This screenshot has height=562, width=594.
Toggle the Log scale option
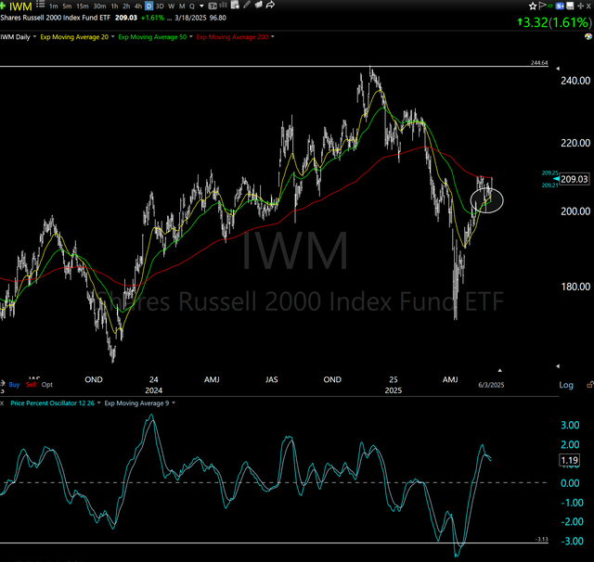566,385
